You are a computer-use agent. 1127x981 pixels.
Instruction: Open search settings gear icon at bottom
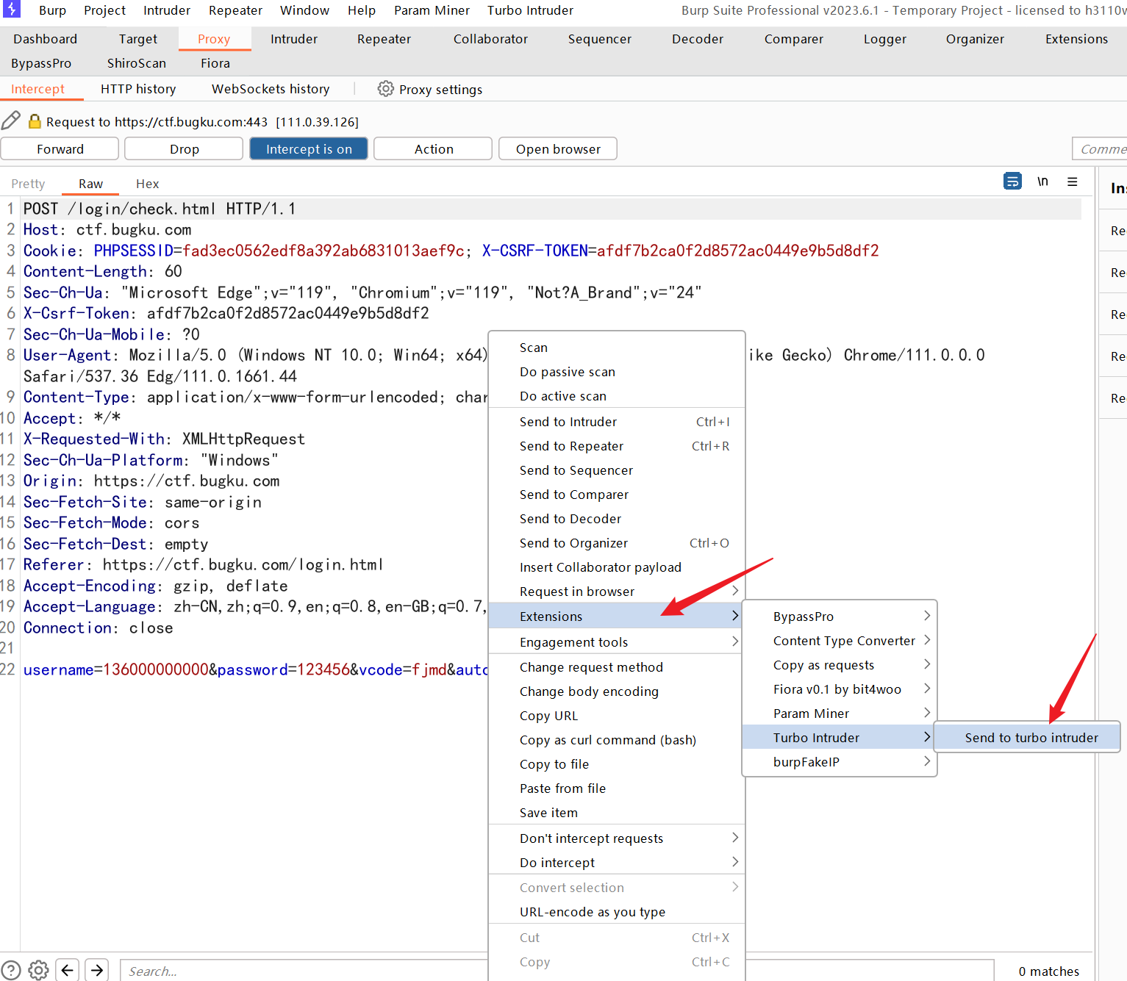pyautogui.click(x=39, y=970)
